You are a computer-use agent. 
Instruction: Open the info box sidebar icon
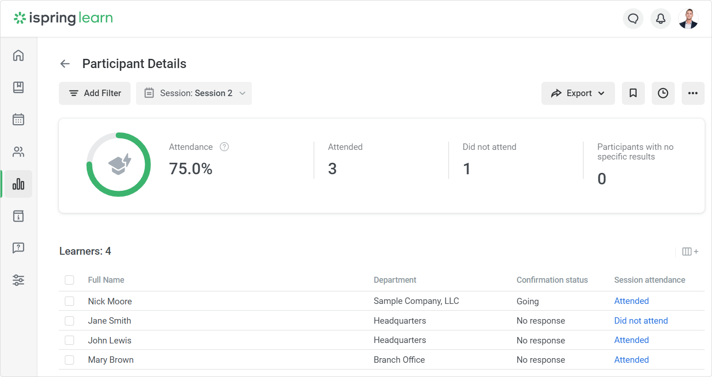[18, 216]
